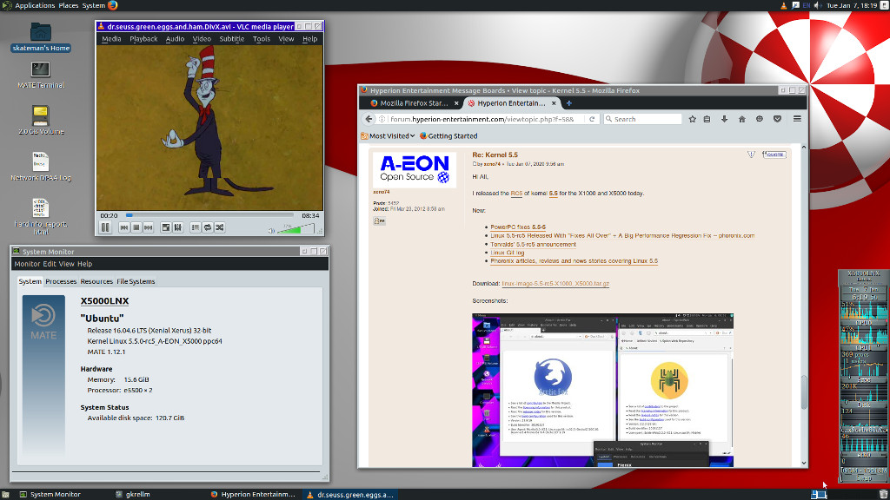Show site identity info in Firefox
The image size is (890, 500).
(x=382, y=119)
